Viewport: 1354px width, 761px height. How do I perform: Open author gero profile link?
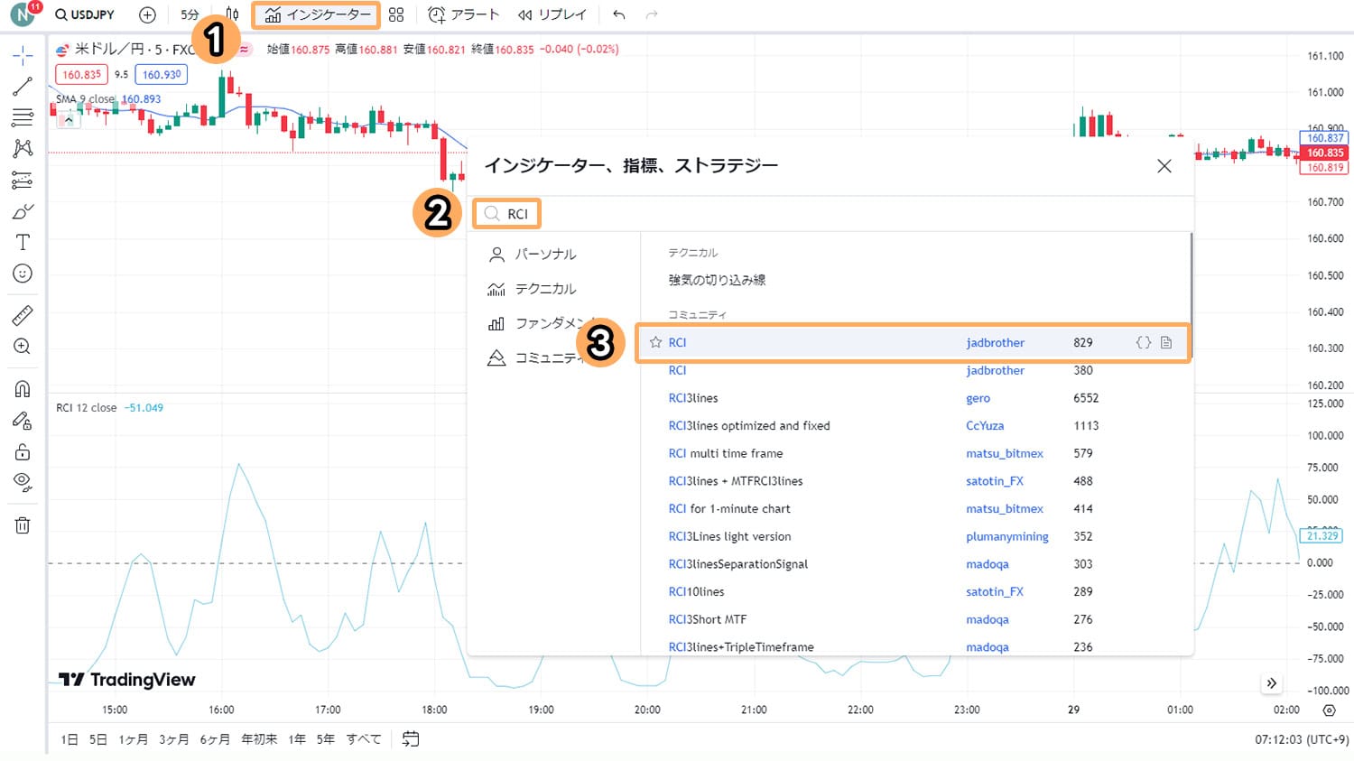pyautogui.click(x=978, y=398)
